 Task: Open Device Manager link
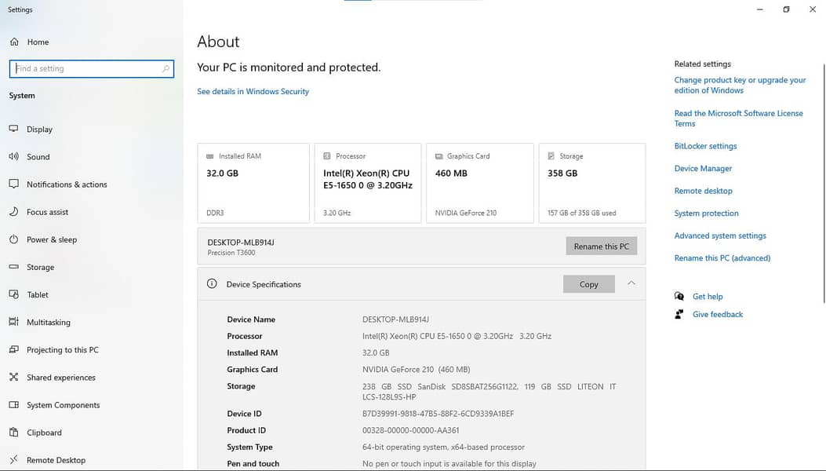coord(703,168)
